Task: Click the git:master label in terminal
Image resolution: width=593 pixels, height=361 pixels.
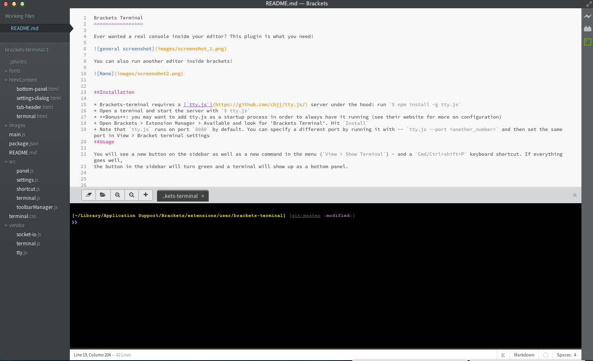Action: tap(306, 216)
